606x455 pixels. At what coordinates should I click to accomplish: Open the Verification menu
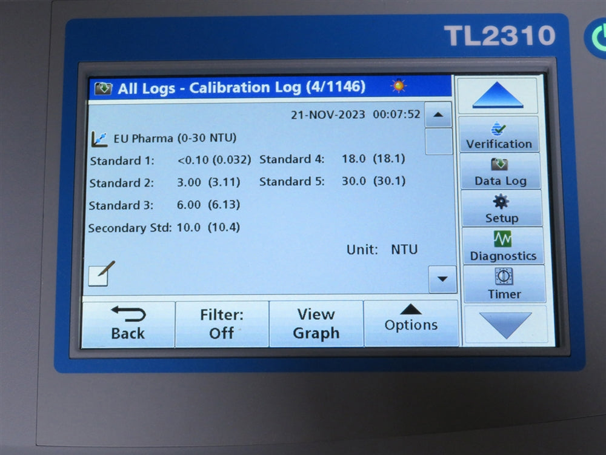(x=499, y=134)
